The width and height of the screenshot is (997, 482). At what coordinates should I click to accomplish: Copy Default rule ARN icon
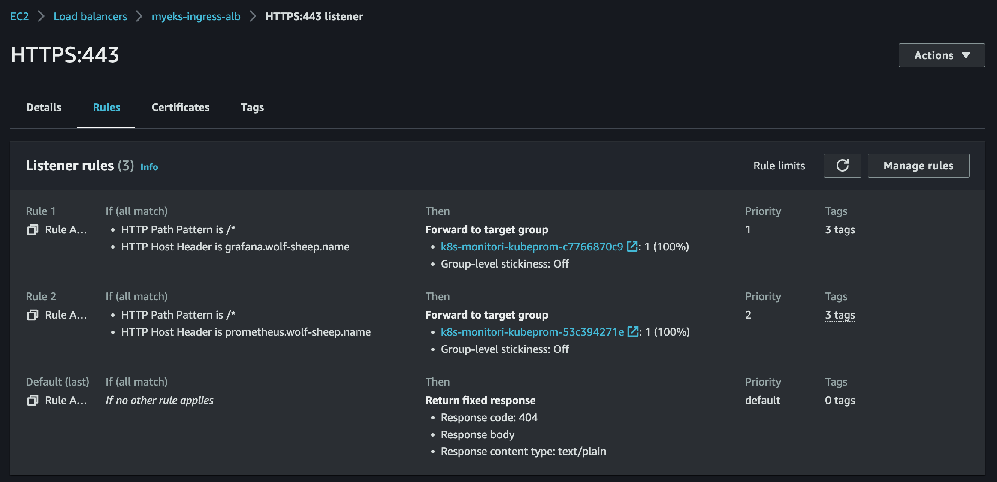click(33, 401)
